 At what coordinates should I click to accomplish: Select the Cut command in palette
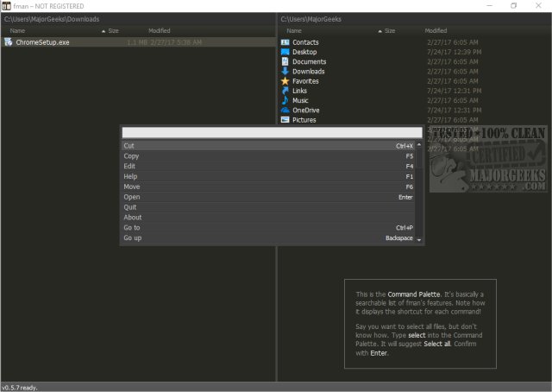click(x=268, y=146)
